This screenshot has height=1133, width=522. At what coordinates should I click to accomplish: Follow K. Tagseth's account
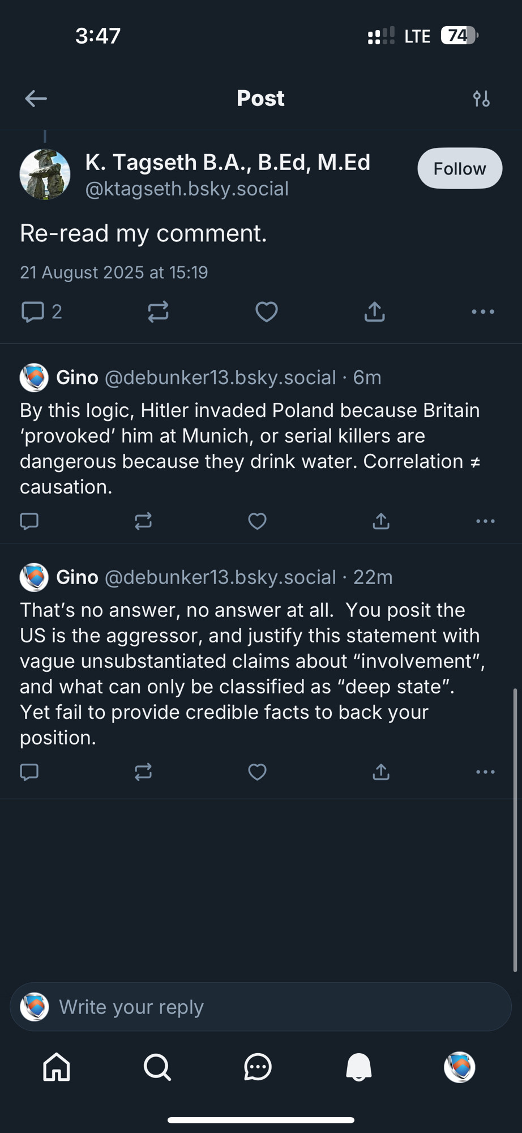tap(460, 168)
